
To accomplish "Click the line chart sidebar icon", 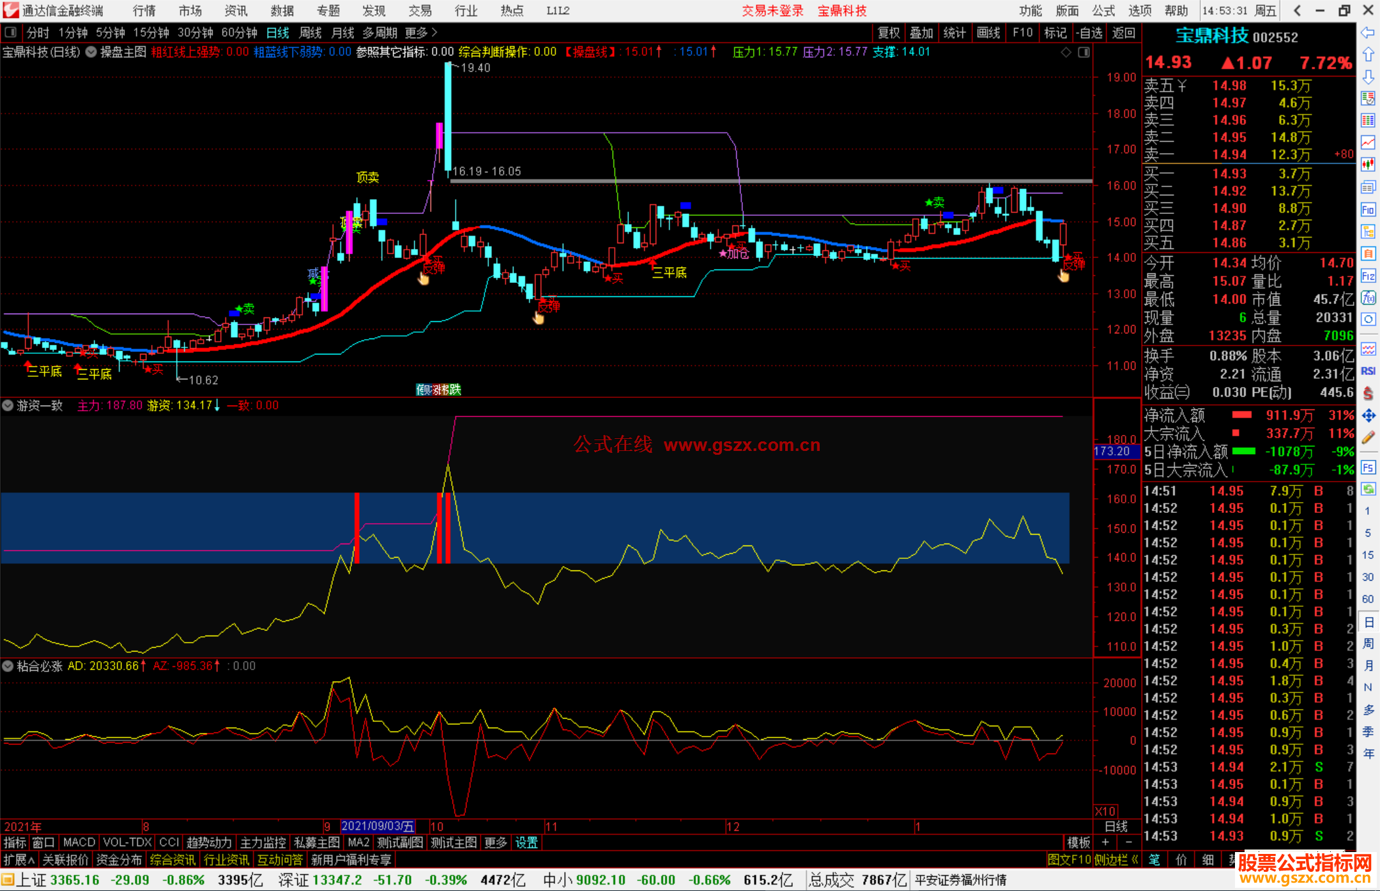I will (x=1368, y=142).
